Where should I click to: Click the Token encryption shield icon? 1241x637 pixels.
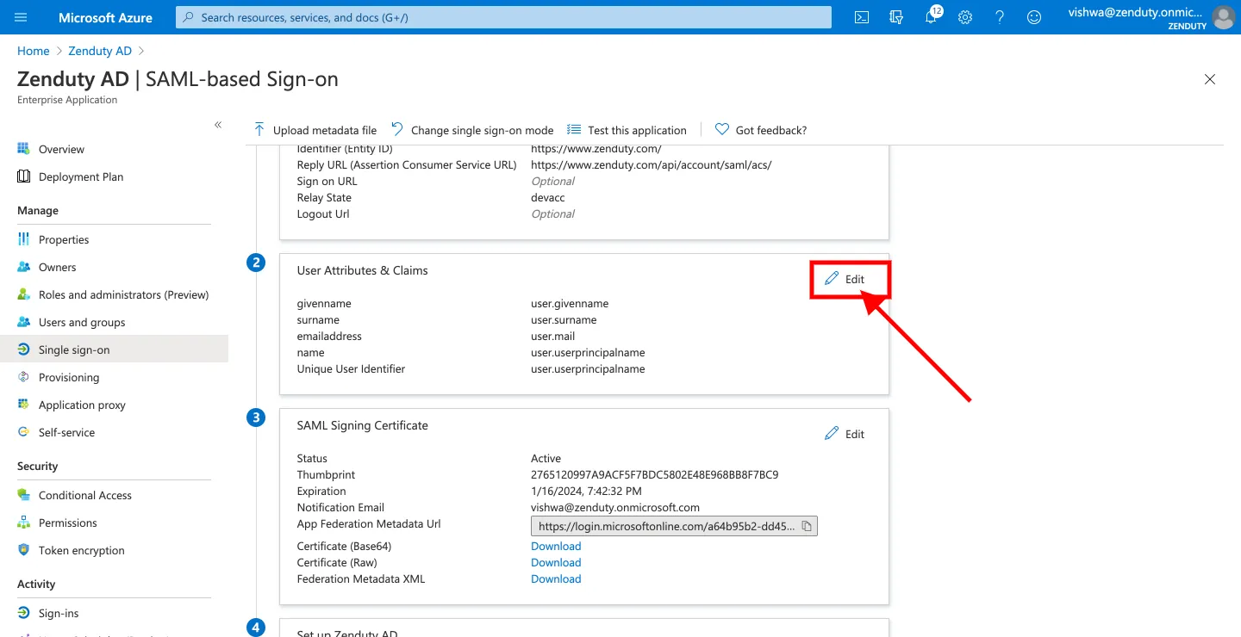click(x=23, y=550)
